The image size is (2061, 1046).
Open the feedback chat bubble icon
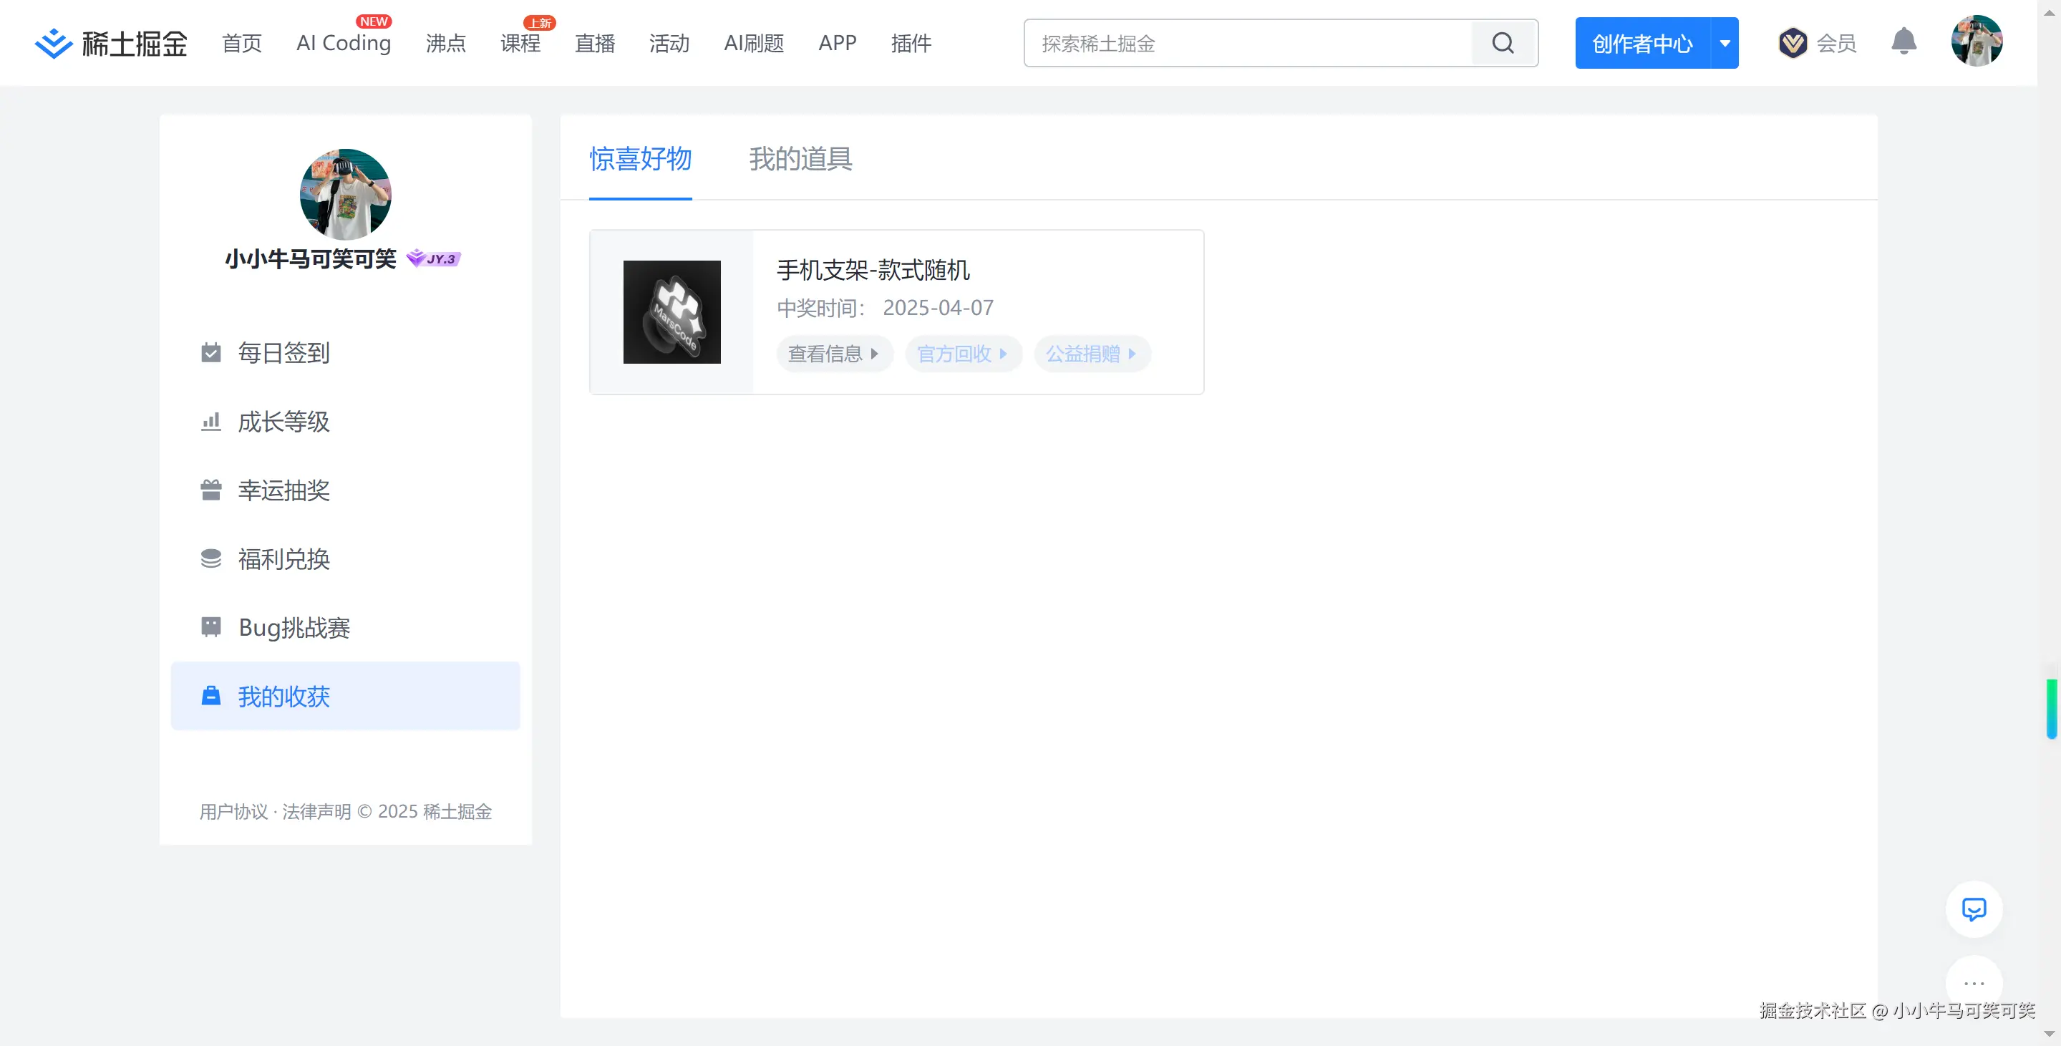pos(1974,909)
